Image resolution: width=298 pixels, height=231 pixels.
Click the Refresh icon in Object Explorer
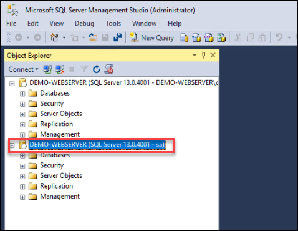coord(96,69)
